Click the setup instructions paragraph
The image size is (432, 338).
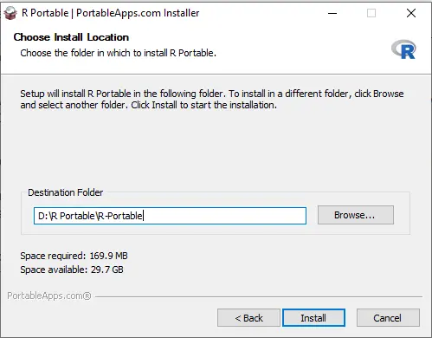[212, 99]
